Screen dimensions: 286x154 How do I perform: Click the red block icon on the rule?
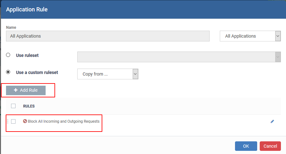click(25, 121)
